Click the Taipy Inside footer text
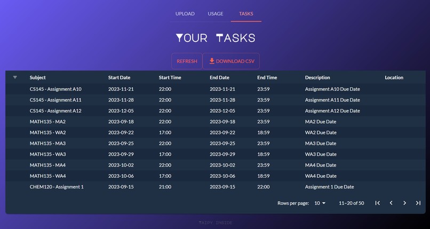Viewport: 430px width, 229px height. 216,223
